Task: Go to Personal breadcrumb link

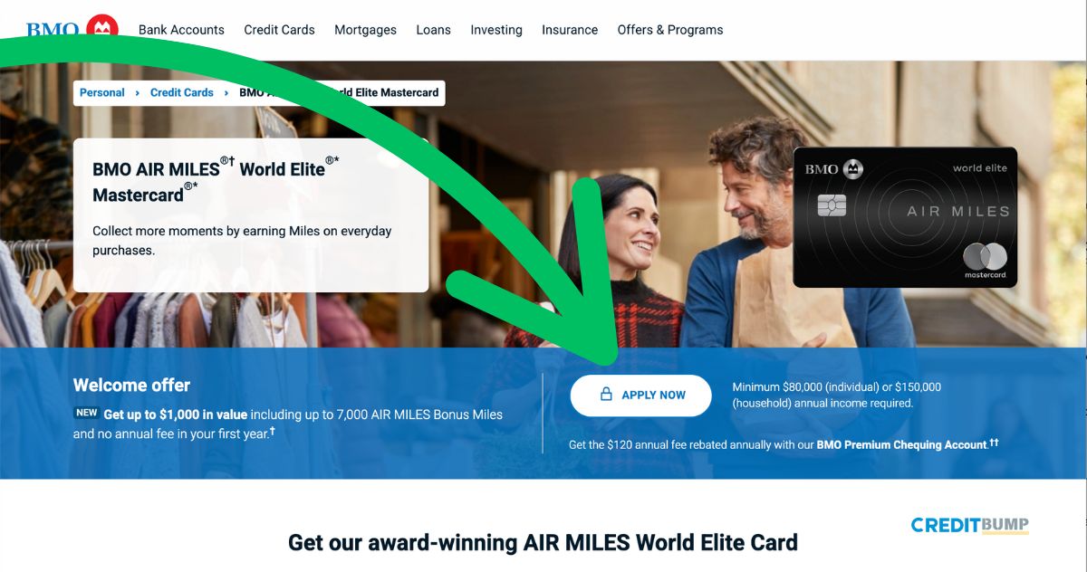Action: point(102,92)
